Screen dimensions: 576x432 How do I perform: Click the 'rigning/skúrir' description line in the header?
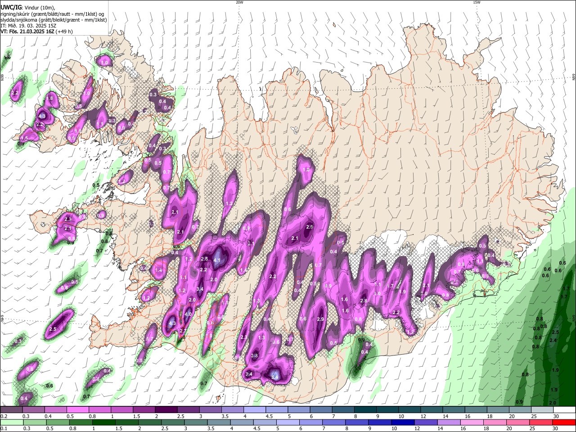click(52, 13)
